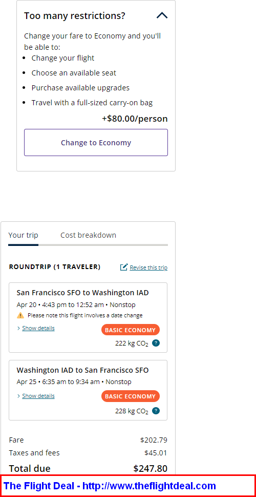Click the +$80.00/person price text
Screen dimensions: 256x497
(135, 119)
